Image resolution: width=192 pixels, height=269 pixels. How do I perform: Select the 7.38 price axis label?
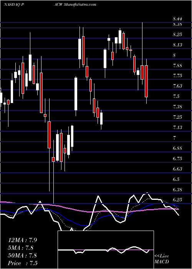(x=177, y=107)
